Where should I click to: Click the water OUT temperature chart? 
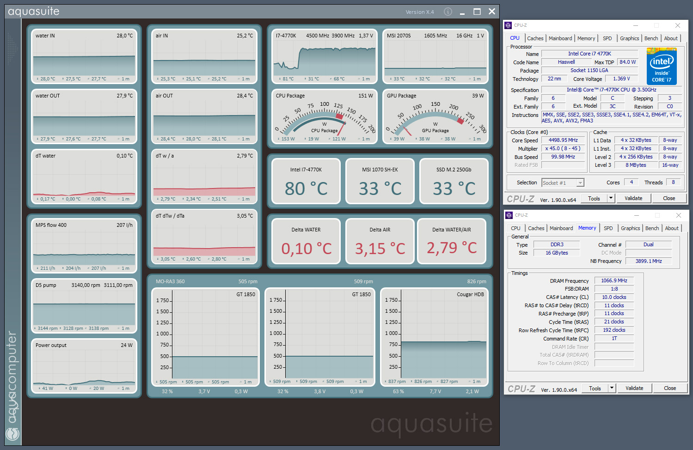[x=84, y=116]
